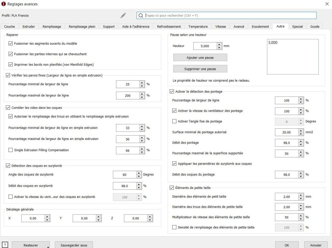Click the search magnifier icon
This screenshot has width=332, height=248.
click(141, 16)
